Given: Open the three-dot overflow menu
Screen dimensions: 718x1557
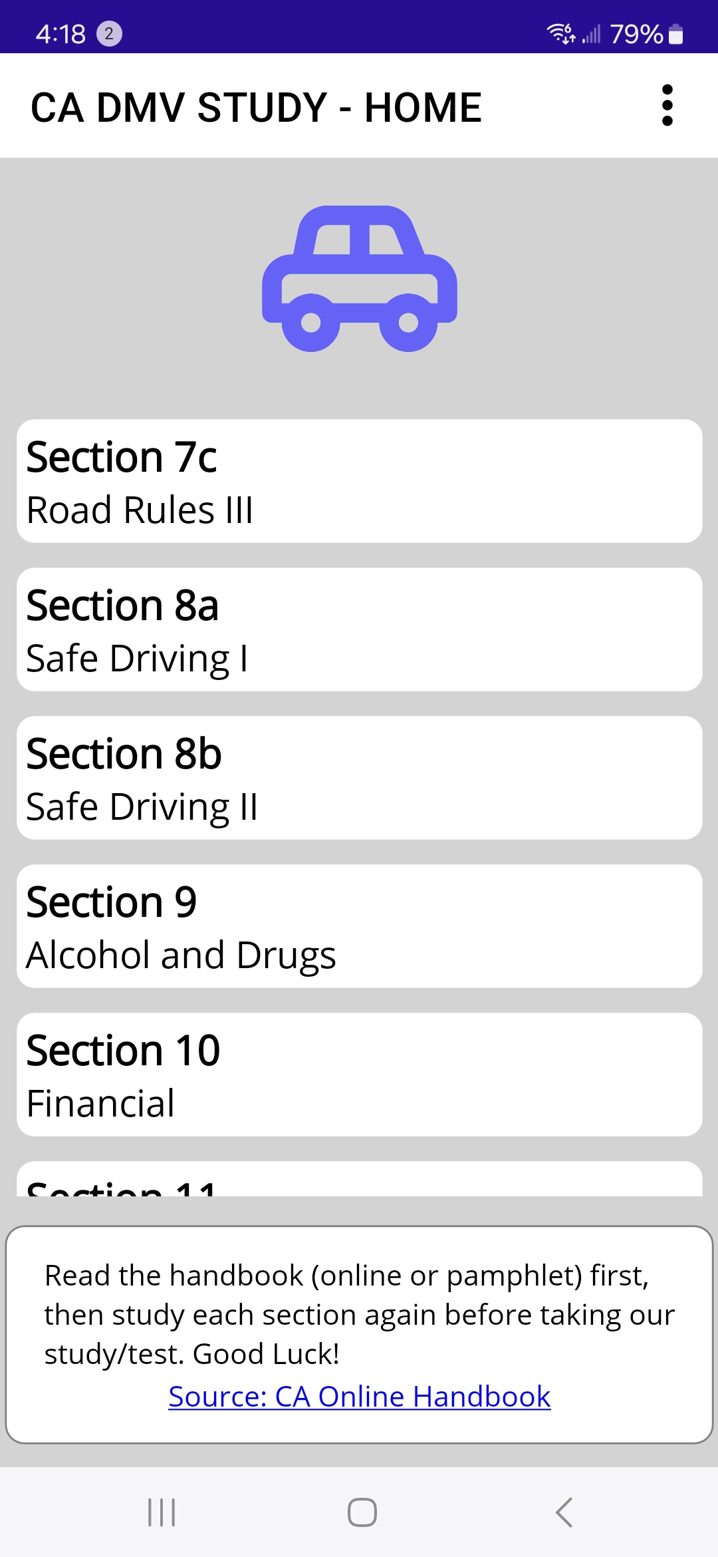Looking at the screenshot, I should pos(667,105).
